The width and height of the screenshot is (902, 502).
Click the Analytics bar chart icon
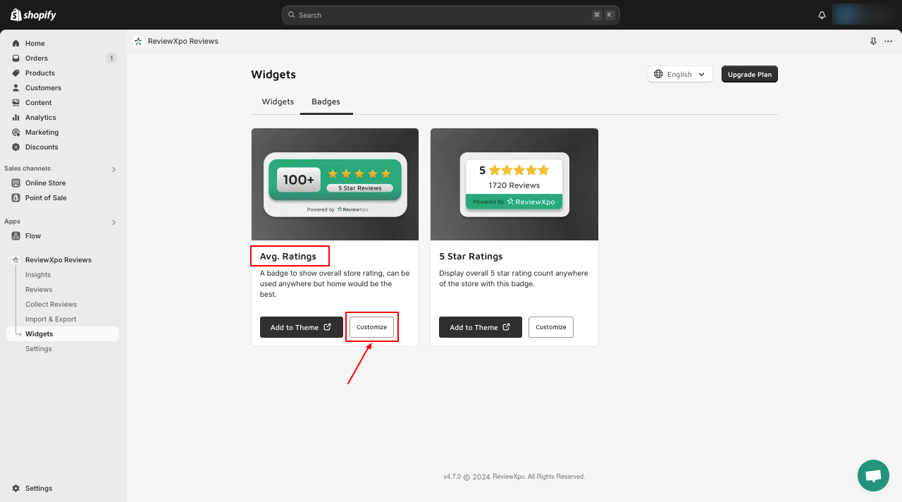[16, 118]
